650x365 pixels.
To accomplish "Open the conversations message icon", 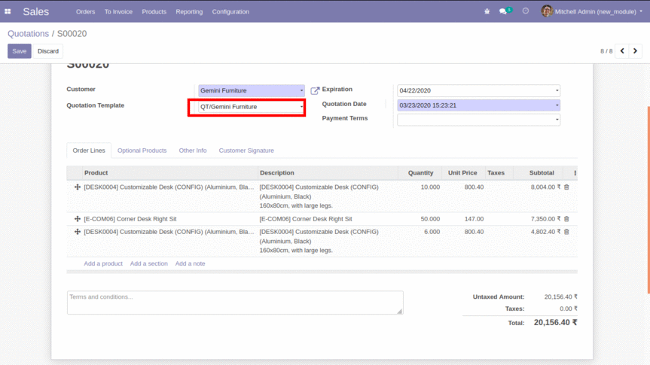I will pos(503,12).
